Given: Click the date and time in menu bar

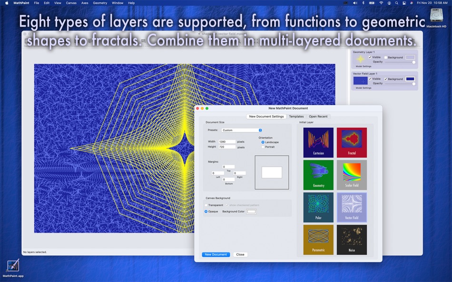Looking at the screenshot, I should (432, 3).
